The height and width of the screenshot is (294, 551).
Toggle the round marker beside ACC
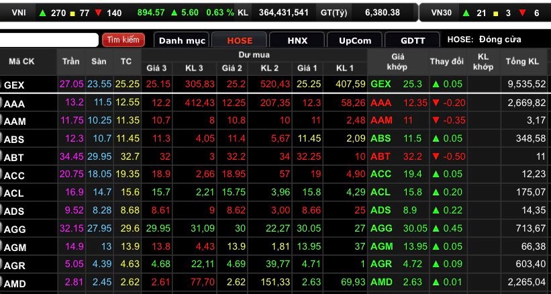coord(2,175)
